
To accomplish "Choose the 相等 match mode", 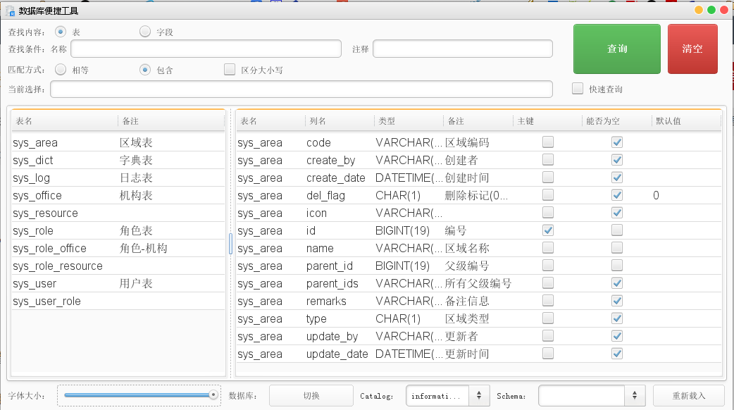I will coord(61,70).
